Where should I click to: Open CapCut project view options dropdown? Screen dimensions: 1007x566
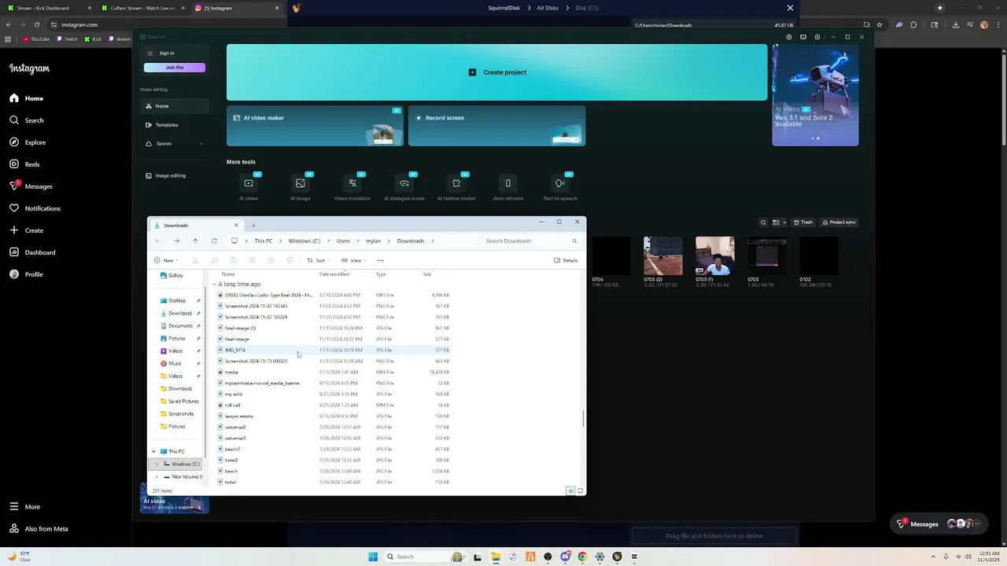[777, 222]
